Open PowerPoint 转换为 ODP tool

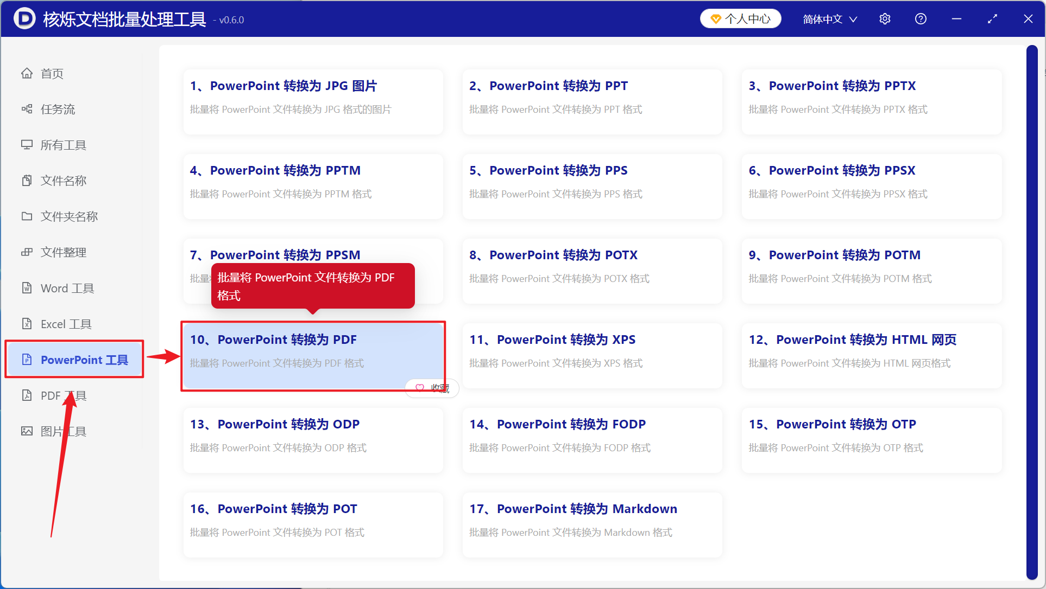click(313, 440)
